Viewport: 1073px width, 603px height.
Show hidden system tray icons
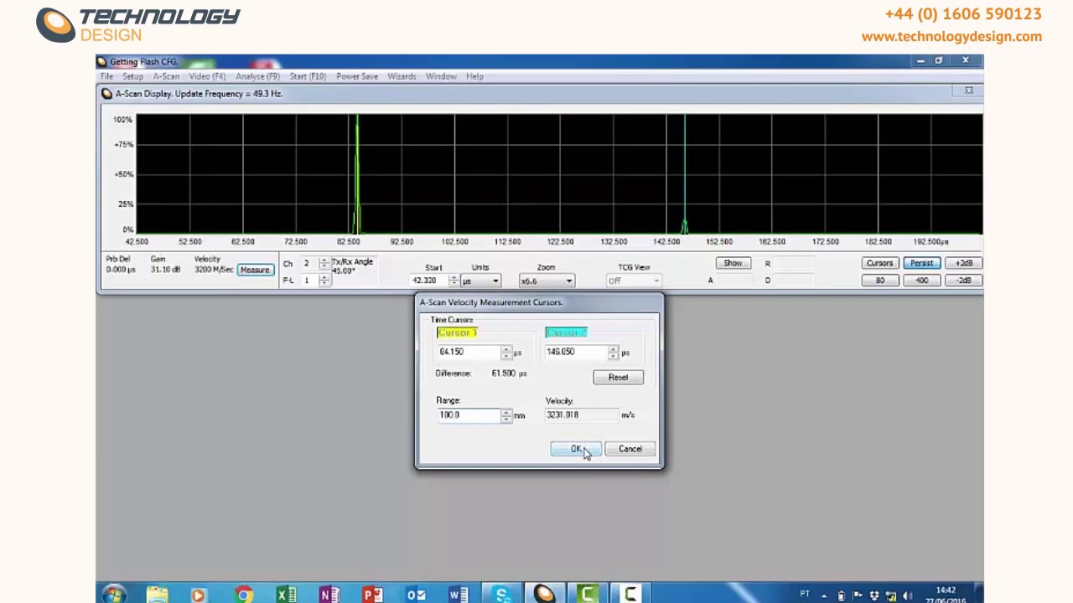click(x=824, y=596)
